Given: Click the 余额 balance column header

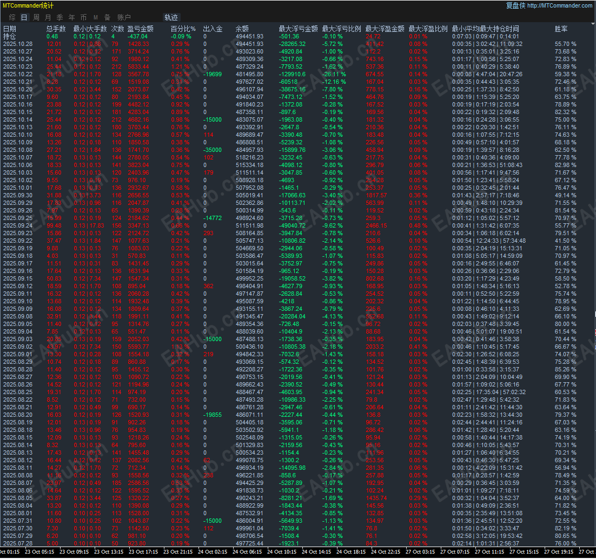Looking at the screenshot, I should click(x=242, y=29).
